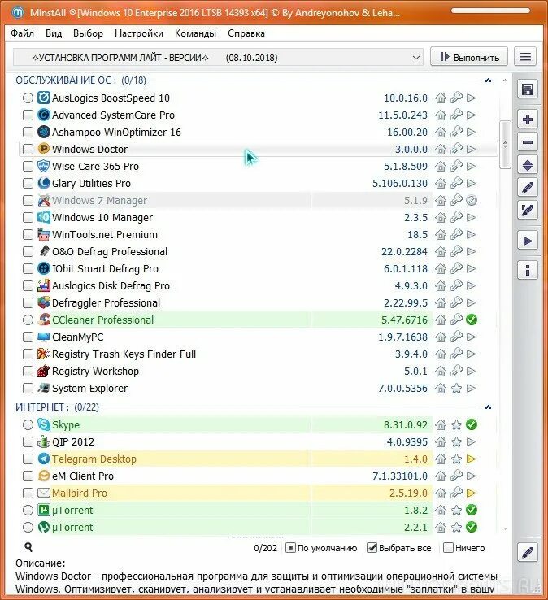548x600 pixels.
Task: Click the minus remove item icon
Action: (528, 142)
